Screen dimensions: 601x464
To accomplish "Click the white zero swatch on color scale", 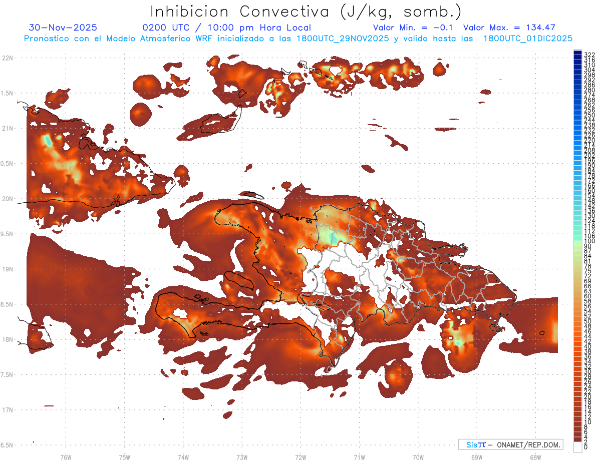I will [578, 446].
